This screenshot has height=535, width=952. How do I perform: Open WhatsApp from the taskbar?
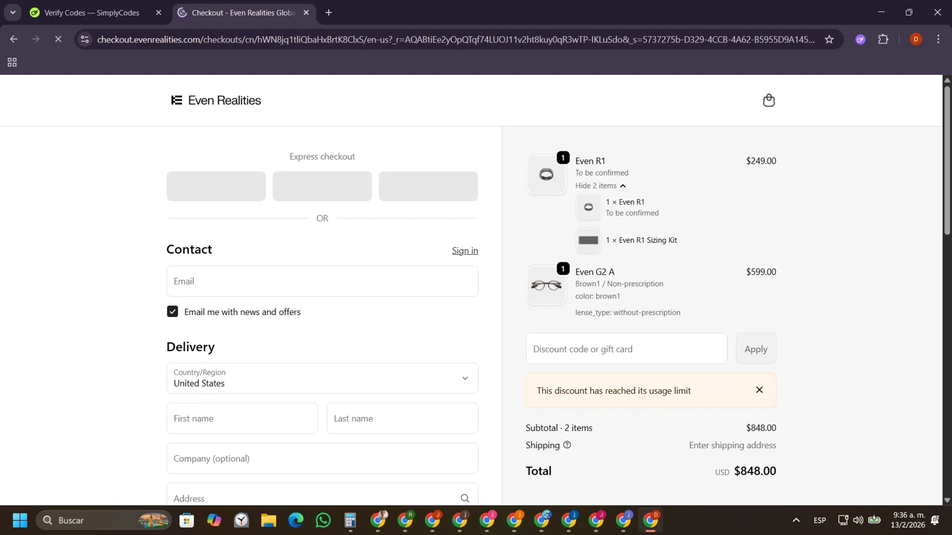323,520
